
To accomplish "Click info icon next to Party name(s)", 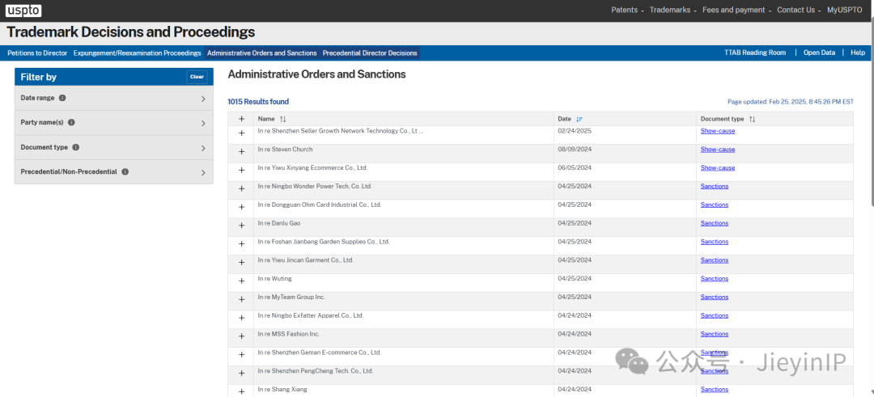I will (x=71, y=123).
